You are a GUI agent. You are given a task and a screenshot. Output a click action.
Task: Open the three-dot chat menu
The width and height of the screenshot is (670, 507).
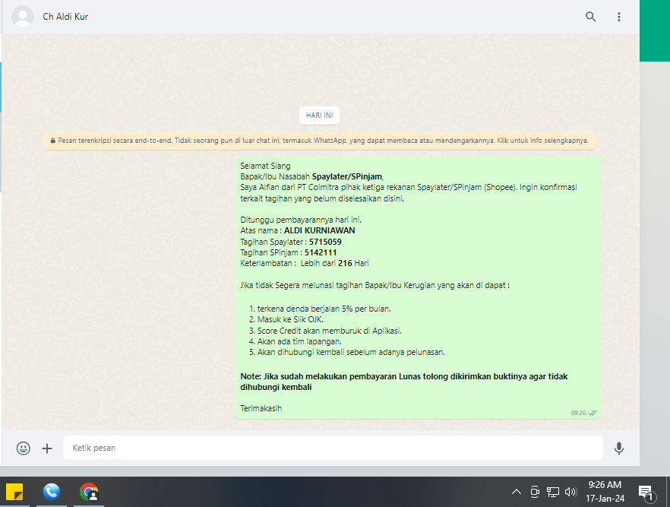(618, 17)
